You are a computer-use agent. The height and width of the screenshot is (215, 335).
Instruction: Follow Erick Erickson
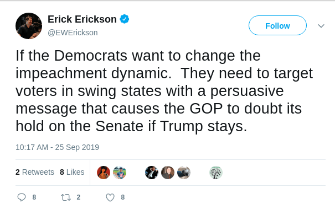coord(277,25)
